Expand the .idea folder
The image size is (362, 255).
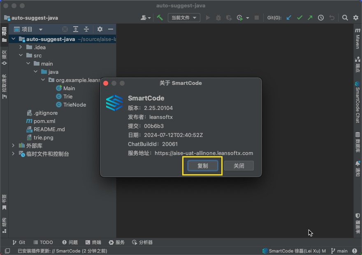click(21, 47)
